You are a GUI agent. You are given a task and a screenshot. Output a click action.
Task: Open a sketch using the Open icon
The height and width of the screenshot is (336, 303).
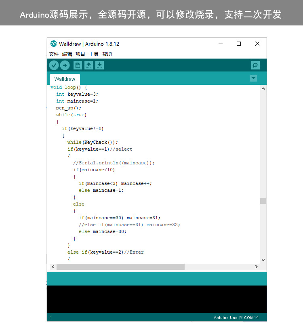[x=88, y=65]
